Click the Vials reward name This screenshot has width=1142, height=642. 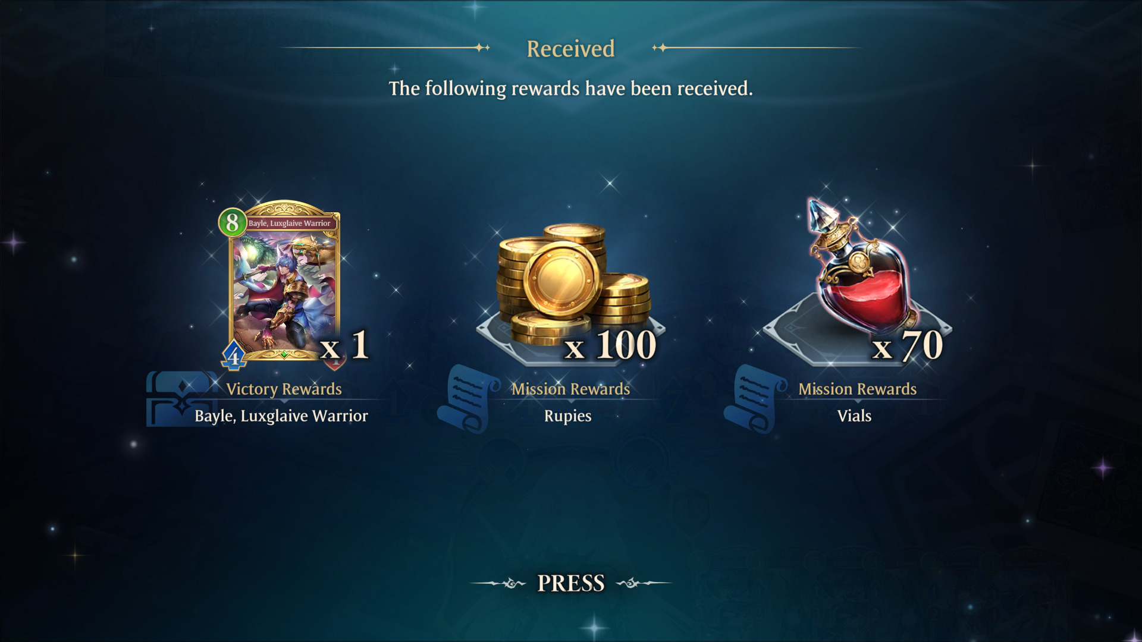point(854,416)
